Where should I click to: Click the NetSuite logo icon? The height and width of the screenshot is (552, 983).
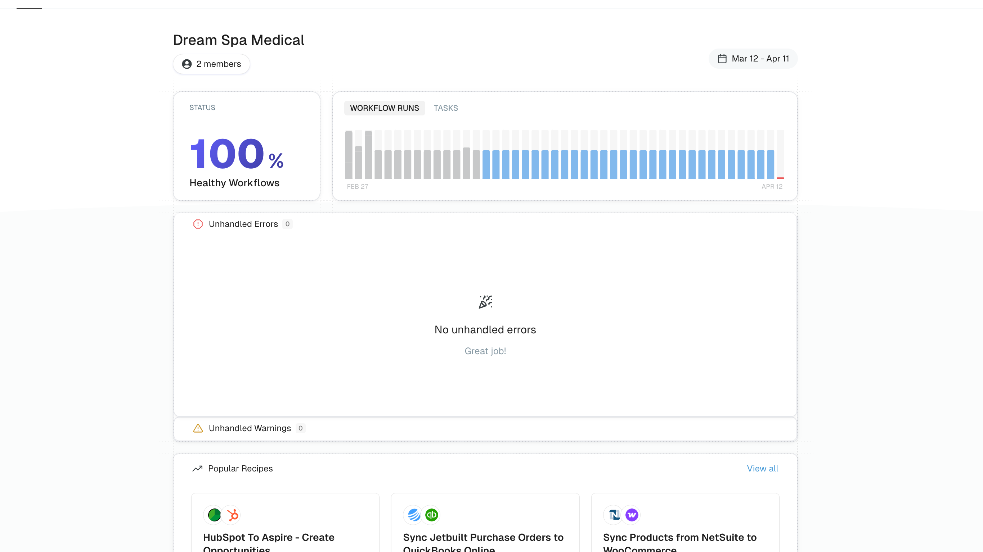click(x=614, y=515)
